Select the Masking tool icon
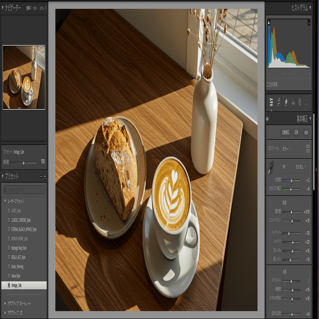Screen dimensions: 319x319 tap(299, 102)
